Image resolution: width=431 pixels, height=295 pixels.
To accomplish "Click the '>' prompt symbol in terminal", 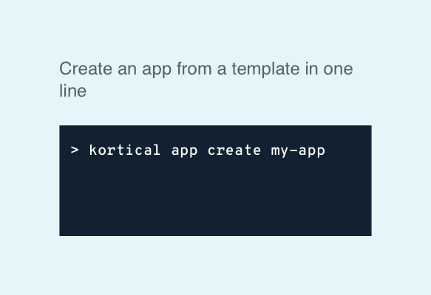I will (x=75, y=150).
